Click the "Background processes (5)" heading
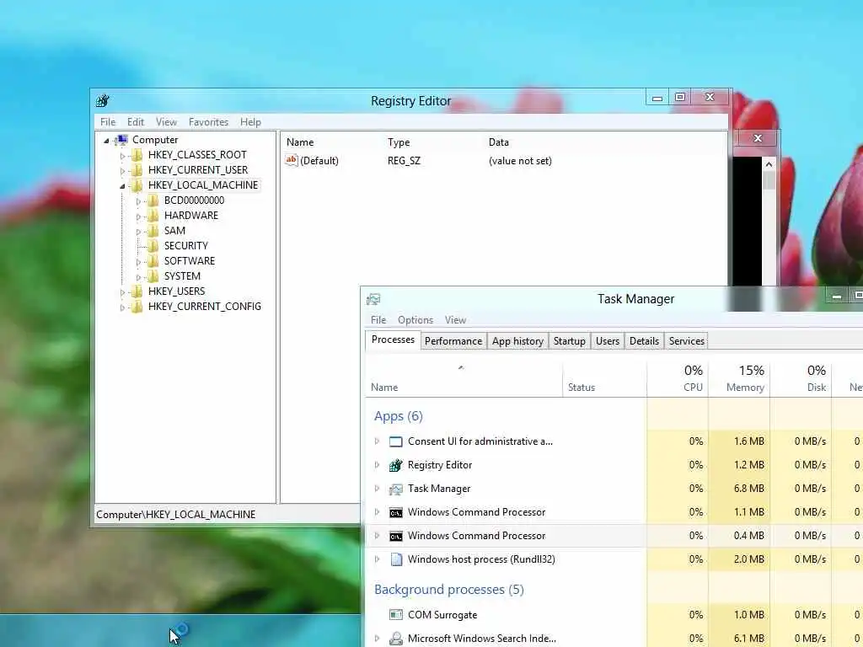The height and width of the screenshot is (647, 863). click(449, 590)
